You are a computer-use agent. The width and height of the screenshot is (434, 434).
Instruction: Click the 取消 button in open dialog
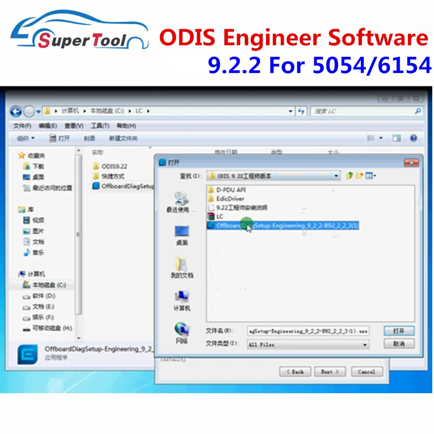click(399, 344)
